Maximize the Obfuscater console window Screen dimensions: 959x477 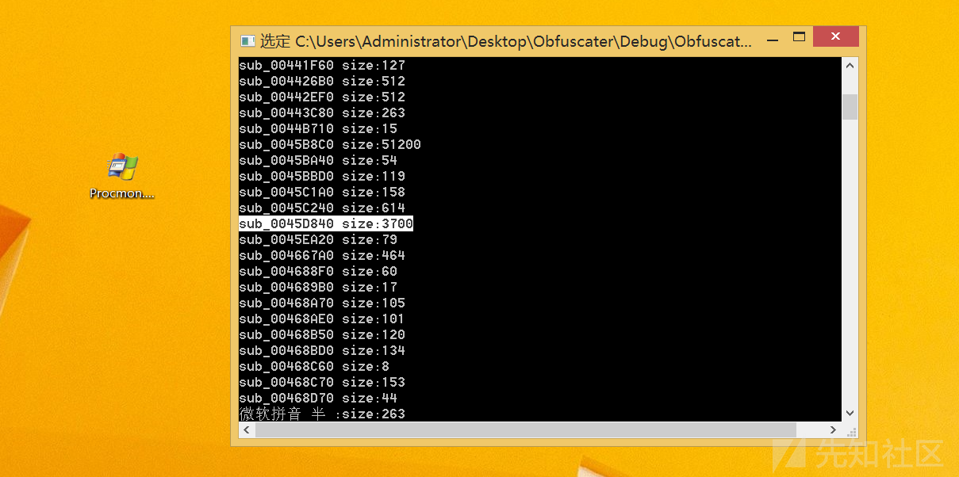pyautogui.click(x=799, y=37)
